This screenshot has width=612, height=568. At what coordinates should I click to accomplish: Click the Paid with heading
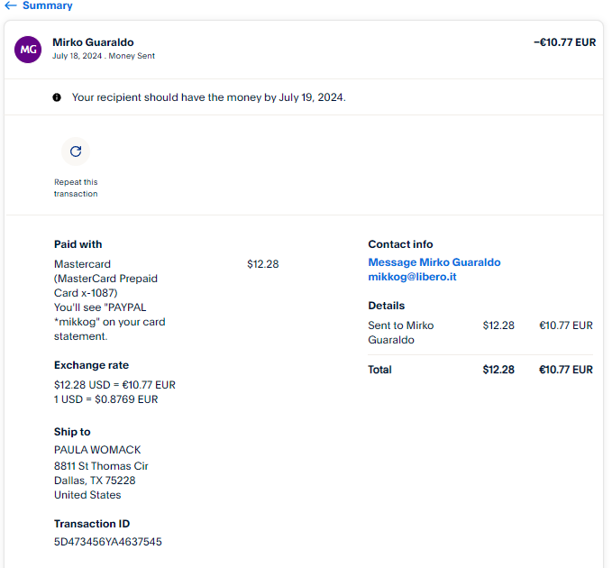[x=78, y=244]
